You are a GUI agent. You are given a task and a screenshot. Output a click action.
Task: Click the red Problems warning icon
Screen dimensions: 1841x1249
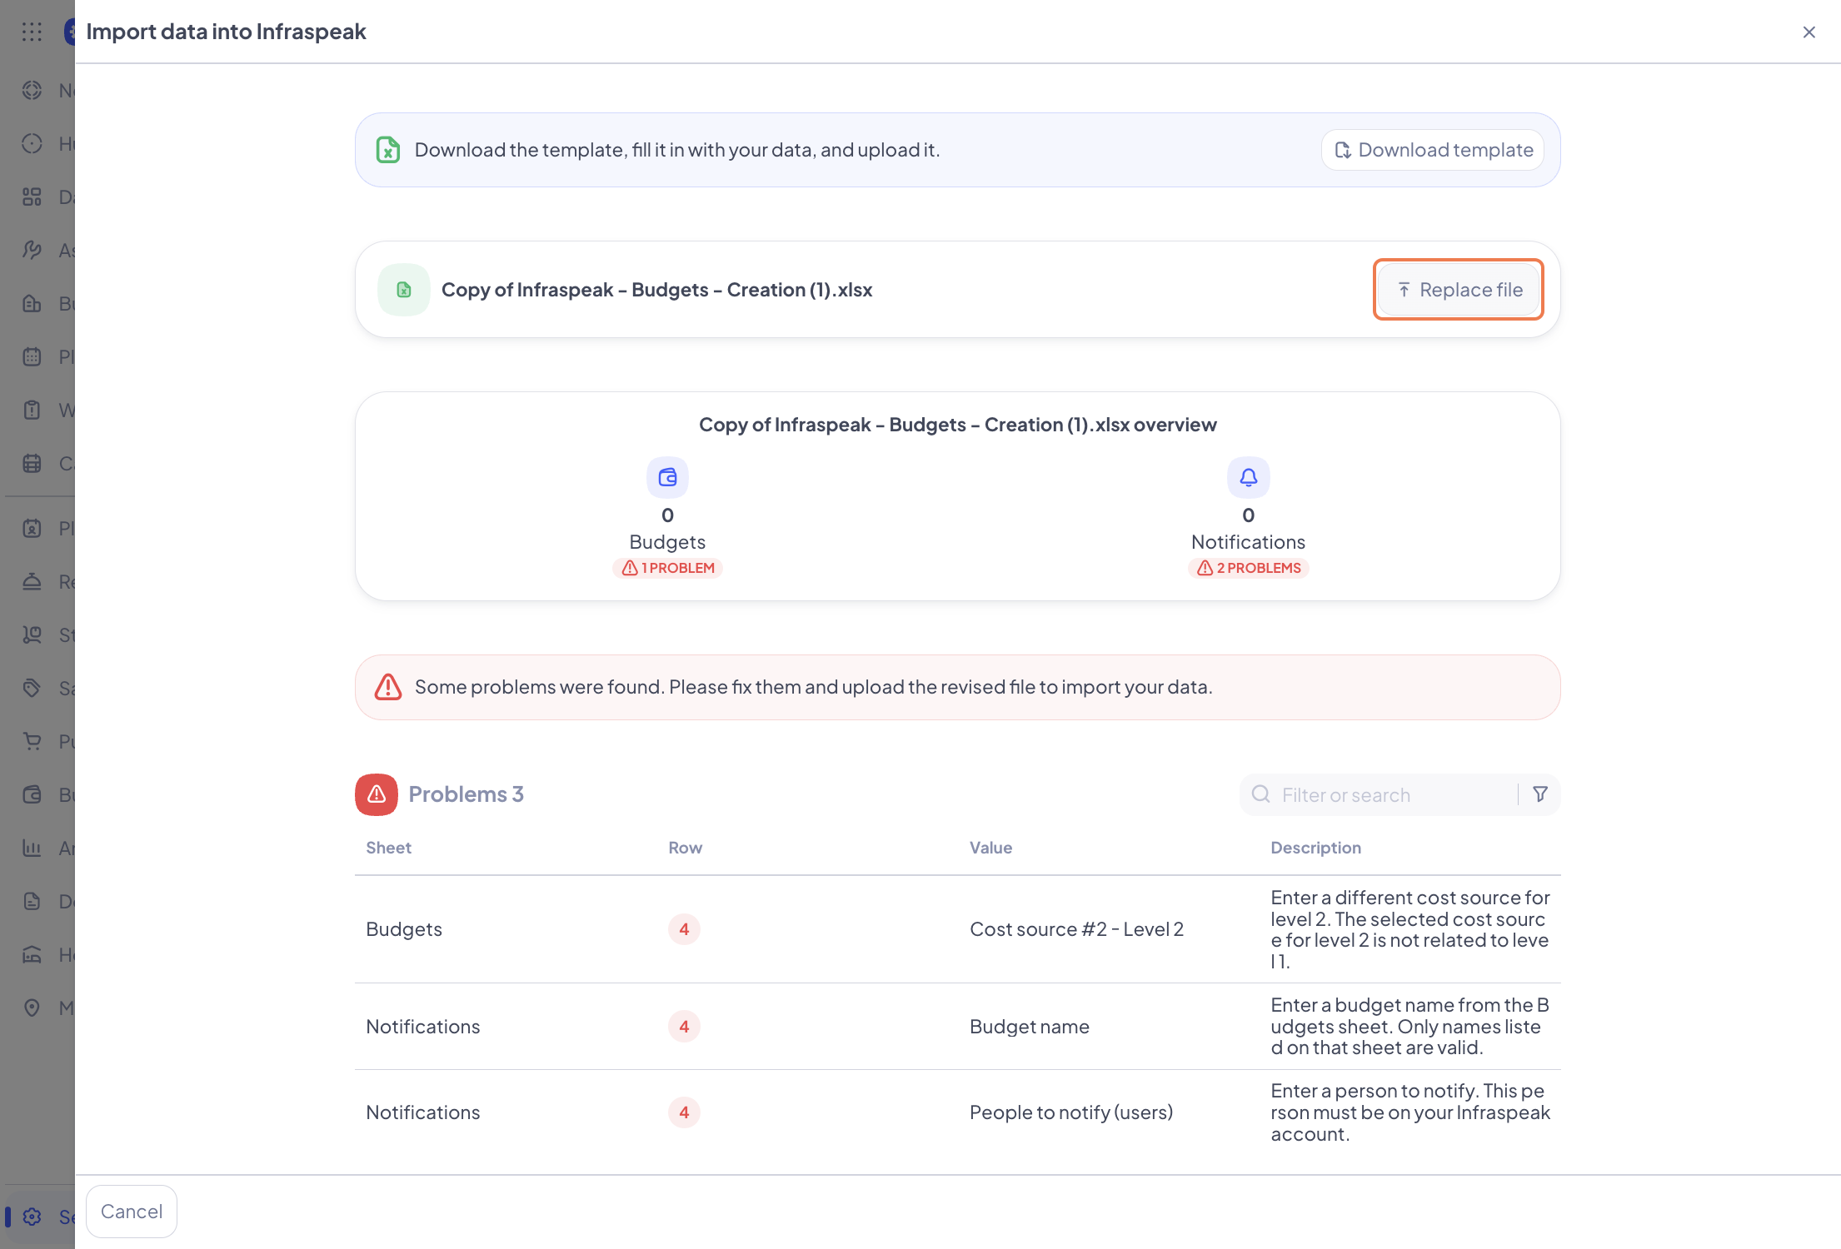tap(377, 794)
